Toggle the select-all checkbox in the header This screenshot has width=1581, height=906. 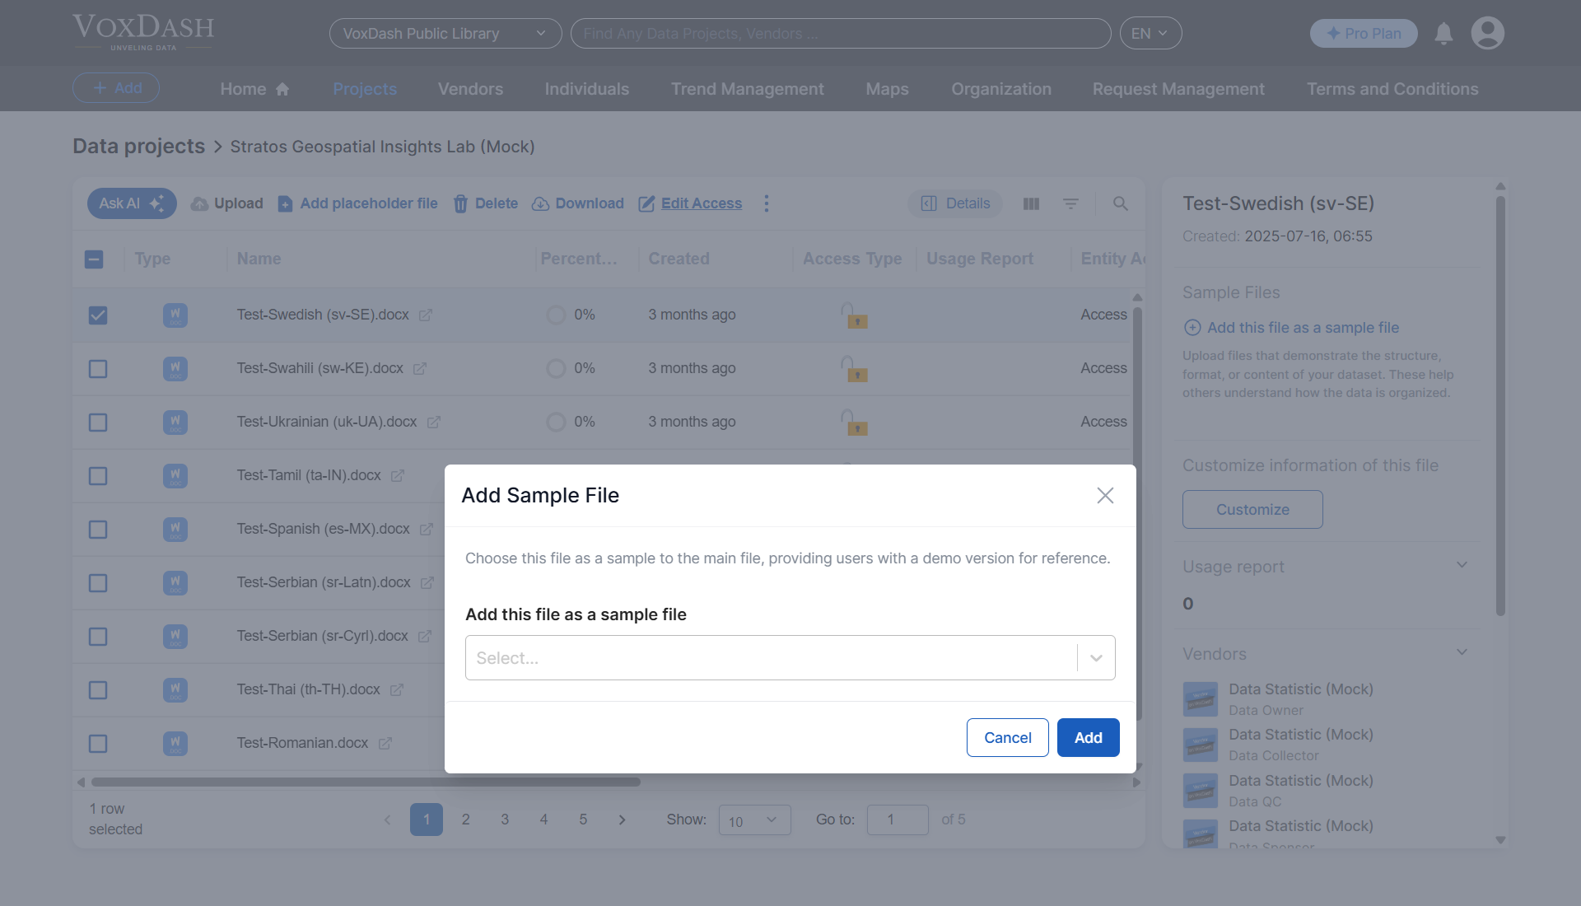[x=94, y=259]
